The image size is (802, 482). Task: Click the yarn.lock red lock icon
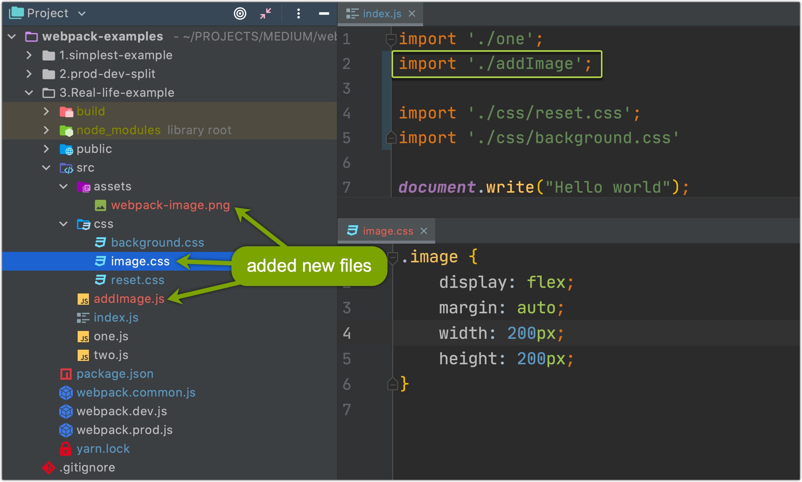click(66, 449)
